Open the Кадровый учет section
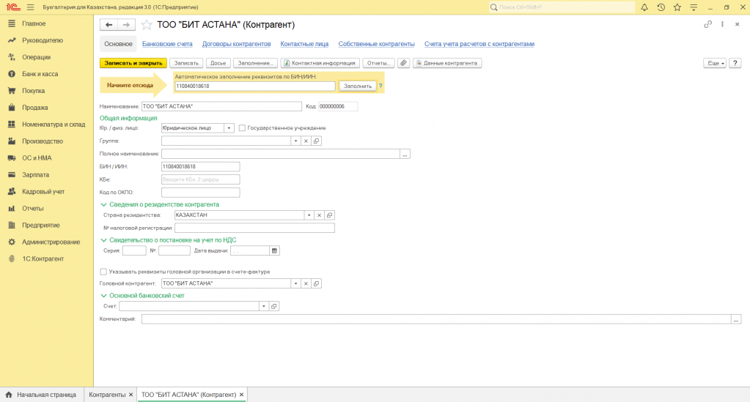This screenshot has height=402, width=750. (43, 192)
